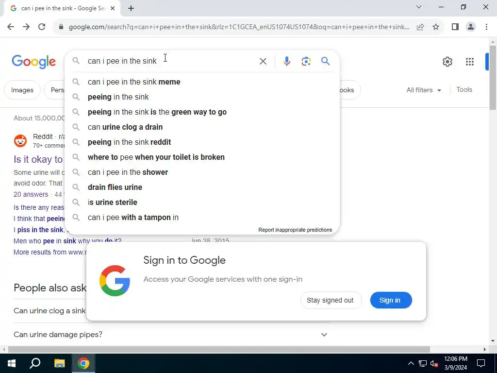Open the Google apps grid
The height and width of the screenshot is (373, 497).
tap(470, 62)
